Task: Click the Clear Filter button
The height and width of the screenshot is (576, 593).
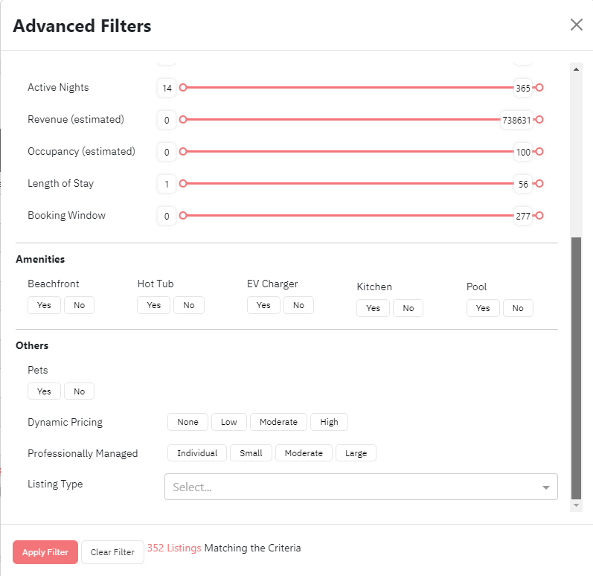Action: pyautogui.click(x=112, y=552)
